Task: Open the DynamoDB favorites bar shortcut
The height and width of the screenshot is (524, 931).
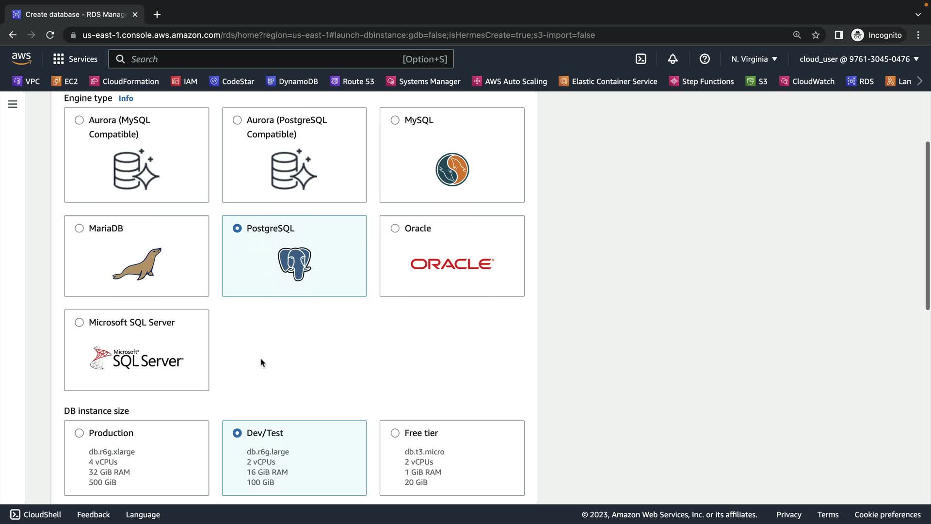Action: pos(292,82)
